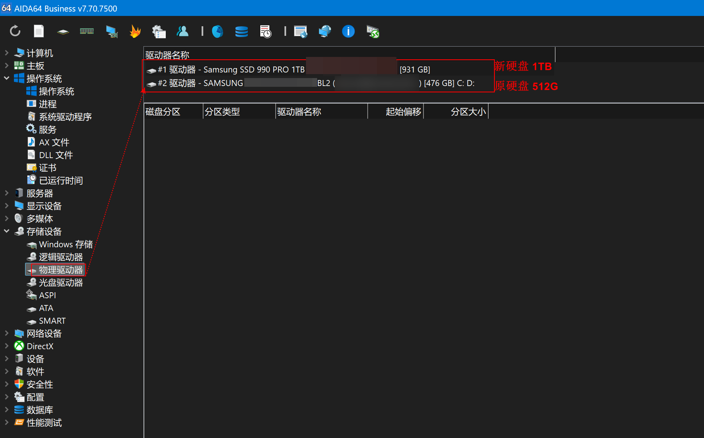The width and height of the screenshot is (704, 438).
Task: Expand the 显示设备 tree node
Action: [6, 205]
